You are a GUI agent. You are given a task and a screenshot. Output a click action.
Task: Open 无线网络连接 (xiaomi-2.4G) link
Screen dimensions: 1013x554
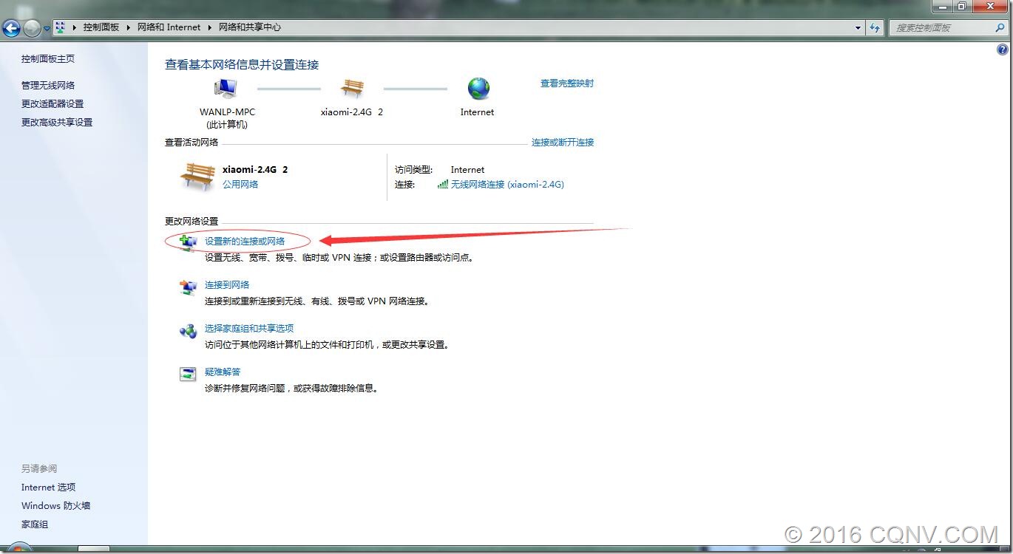(x=507, y=184)
